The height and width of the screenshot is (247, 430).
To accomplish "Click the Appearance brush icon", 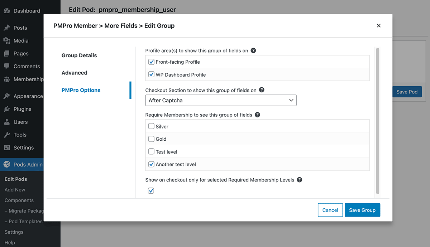I will pyautogui.click(x=7, y=96).
